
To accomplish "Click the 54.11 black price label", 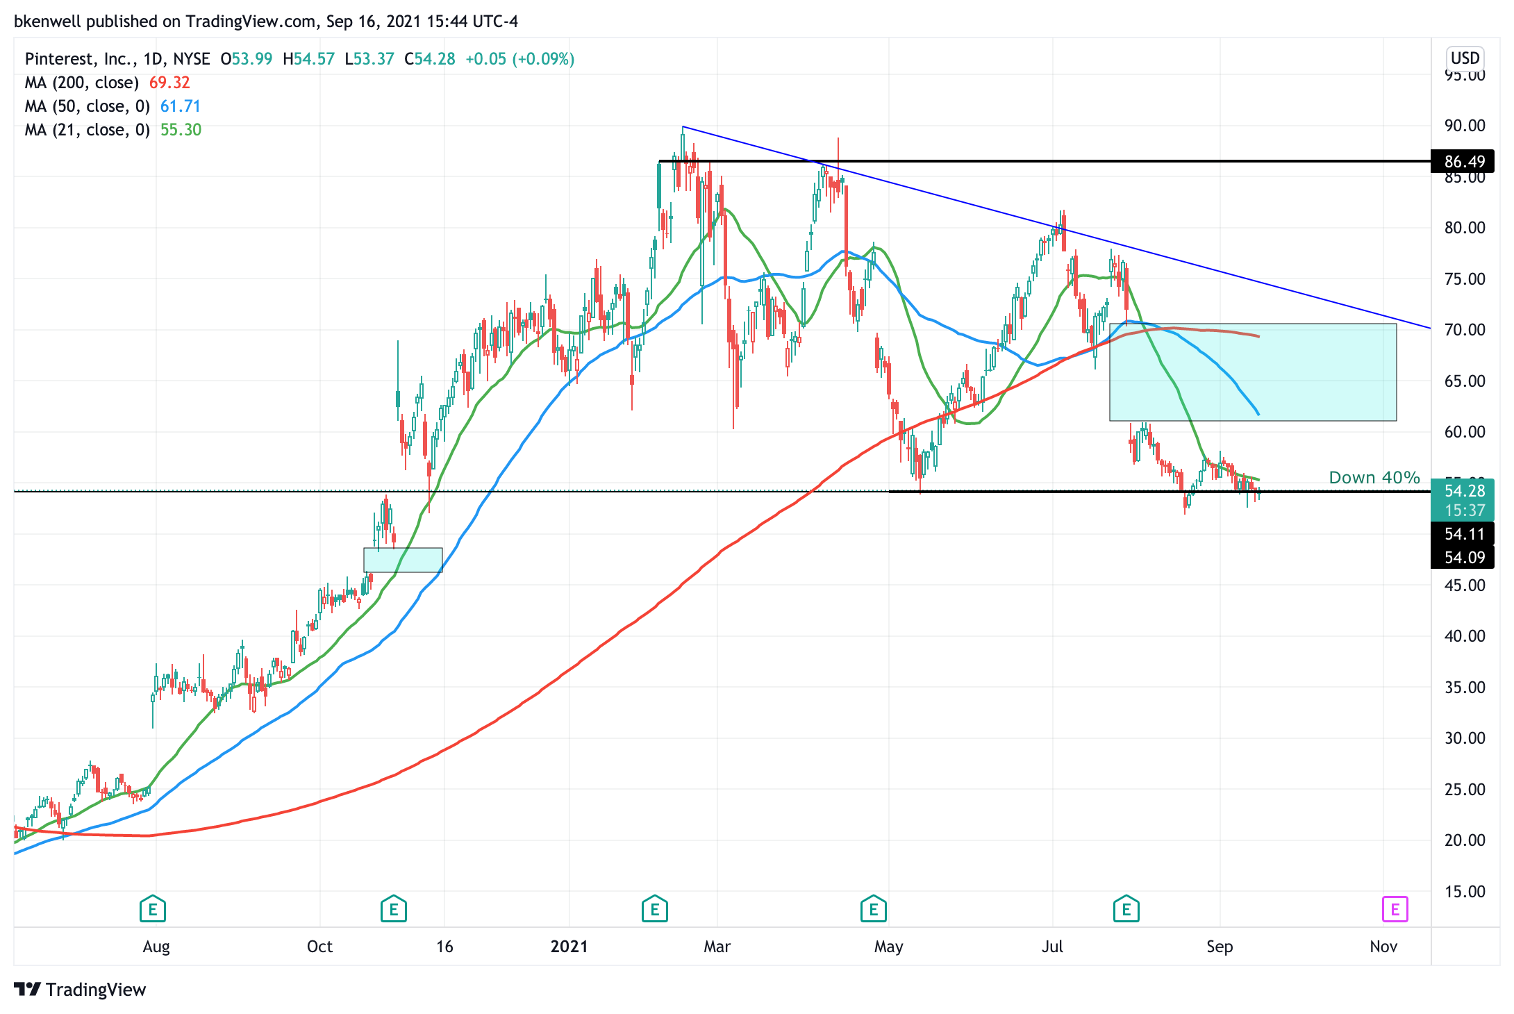I will click(1463, 534).
